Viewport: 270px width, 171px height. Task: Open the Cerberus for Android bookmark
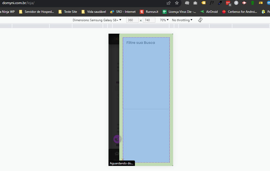click(240, 12)
